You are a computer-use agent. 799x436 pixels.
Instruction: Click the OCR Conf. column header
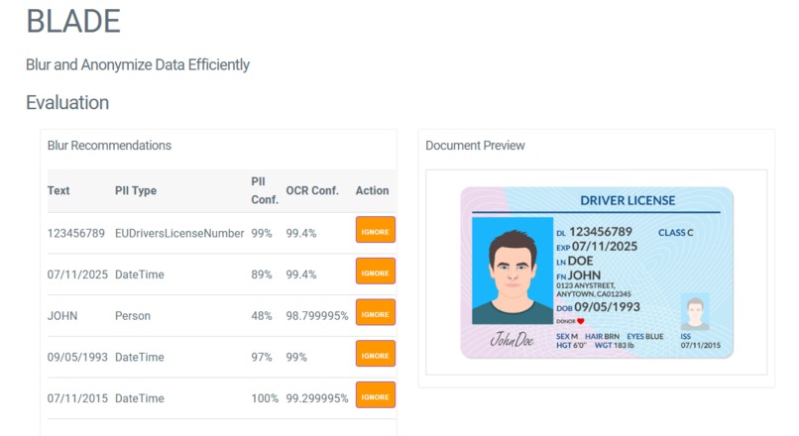[x=312, y=190]
